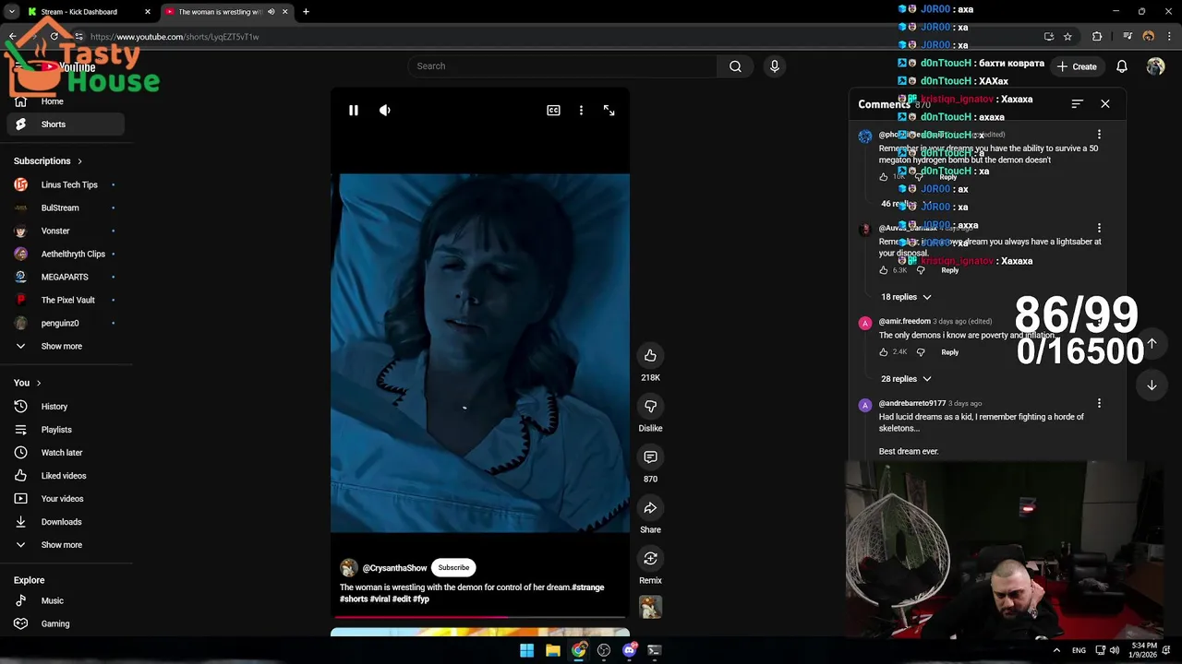Screen dimensions: 1182x664
Task: Open the Short's three-dot options menu
Action: click(x=581, y=111)
